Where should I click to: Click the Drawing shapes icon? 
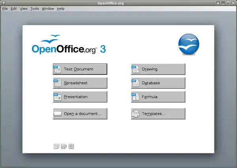(135, 69)
